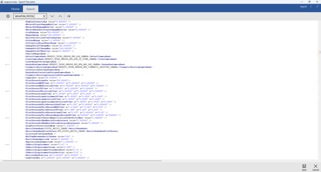Minimize the OpenIV Text editor window
The width and height of the screenshot is (321, 172).
coord(302,2)
